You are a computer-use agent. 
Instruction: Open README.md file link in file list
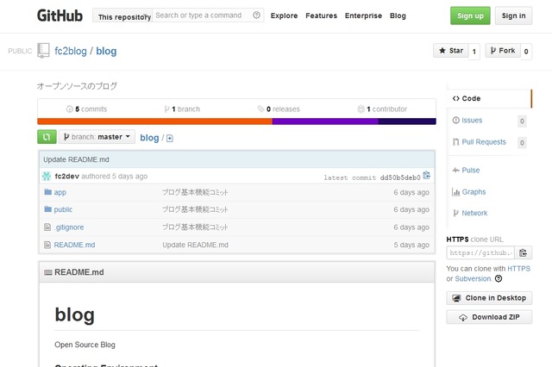pyautogui.click(x=74, y=245)
